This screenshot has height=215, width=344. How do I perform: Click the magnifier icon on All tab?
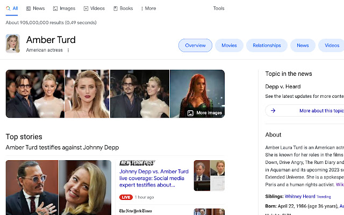(8, 9)
